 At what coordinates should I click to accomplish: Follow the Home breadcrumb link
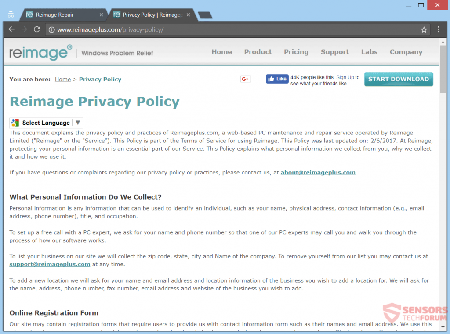63,80
